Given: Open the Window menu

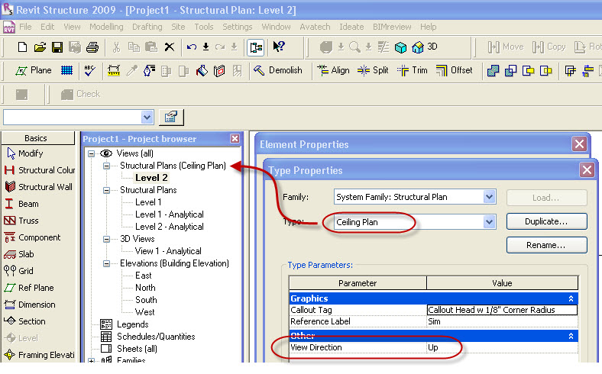Looking at the screenshot, I should pyautogui.click(x=276, y=27).
